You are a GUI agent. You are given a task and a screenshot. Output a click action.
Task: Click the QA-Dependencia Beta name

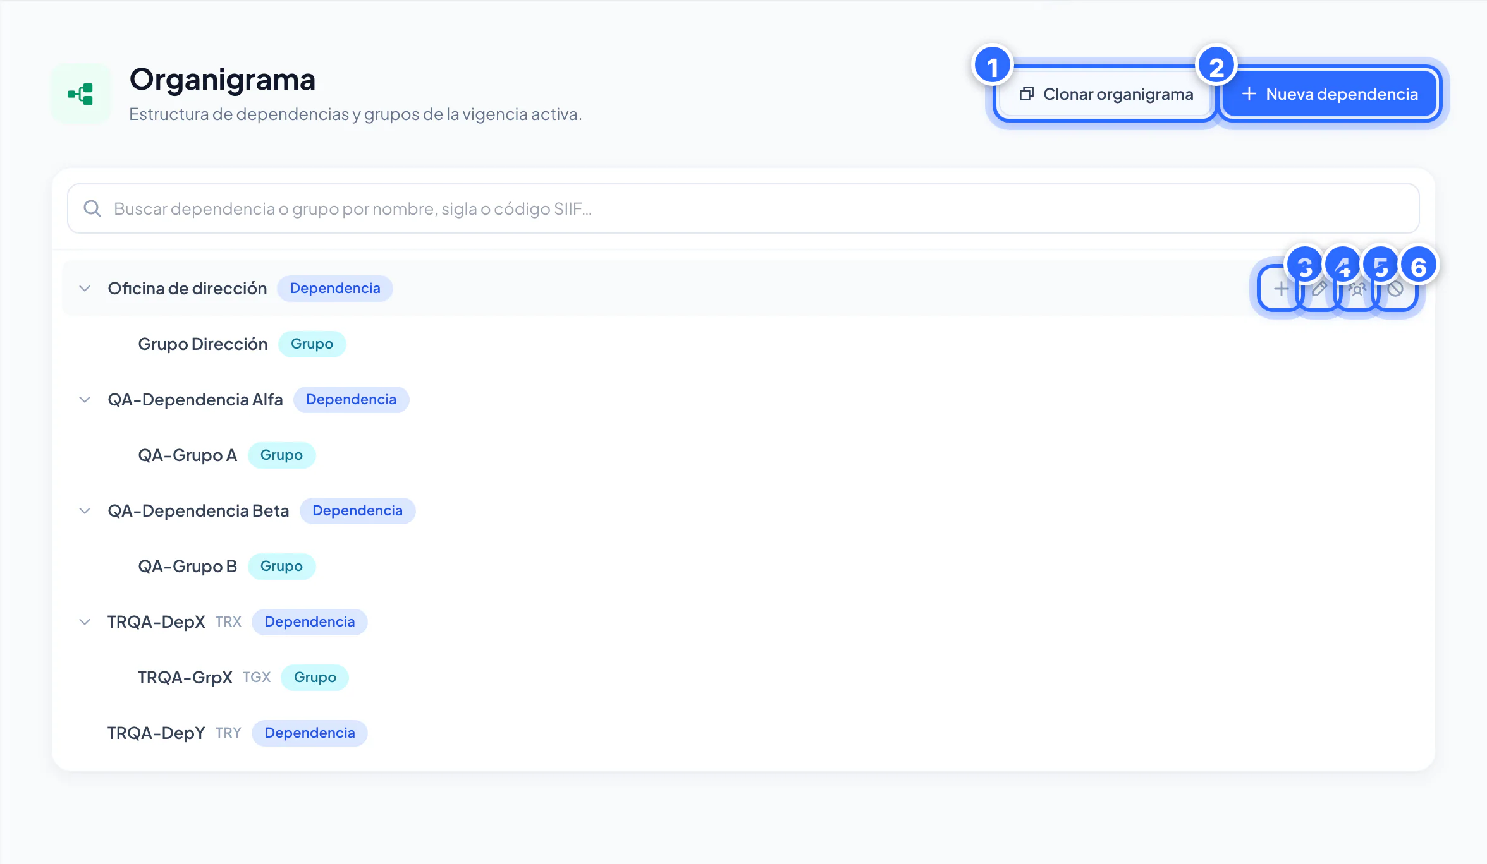[x=199, y=511]
